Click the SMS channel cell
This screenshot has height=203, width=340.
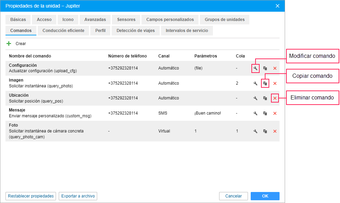[163, 113]
